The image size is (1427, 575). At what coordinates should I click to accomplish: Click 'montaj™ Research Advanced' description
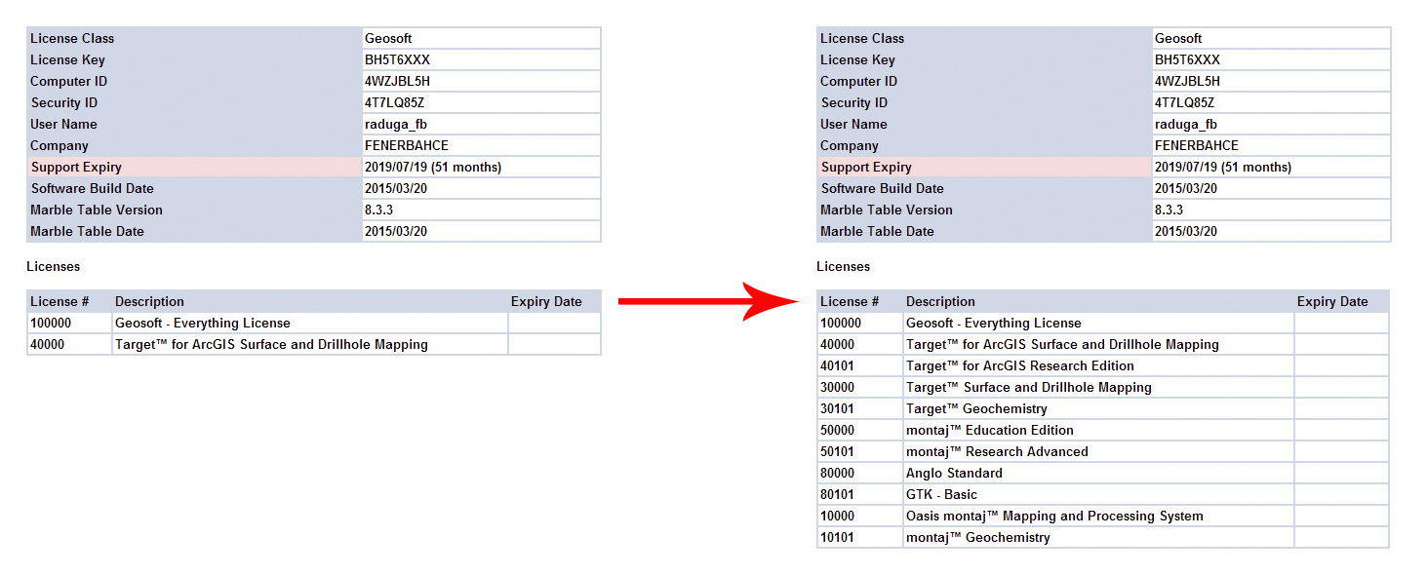pos(997,452)
